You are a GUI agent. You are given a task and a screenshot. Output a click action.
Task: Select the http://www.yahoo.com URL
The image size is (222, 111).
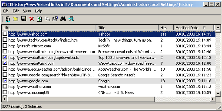coord(28,34)
